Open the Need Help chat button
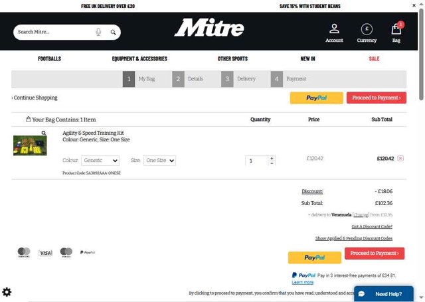The image size is (425, 302). coord(384,294)
